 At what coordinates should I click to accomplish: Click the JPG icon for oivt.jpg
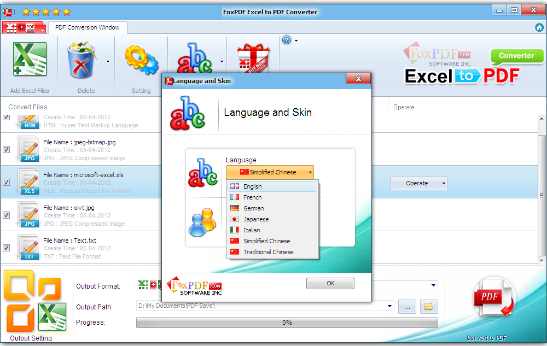click(x=28, y=215)
